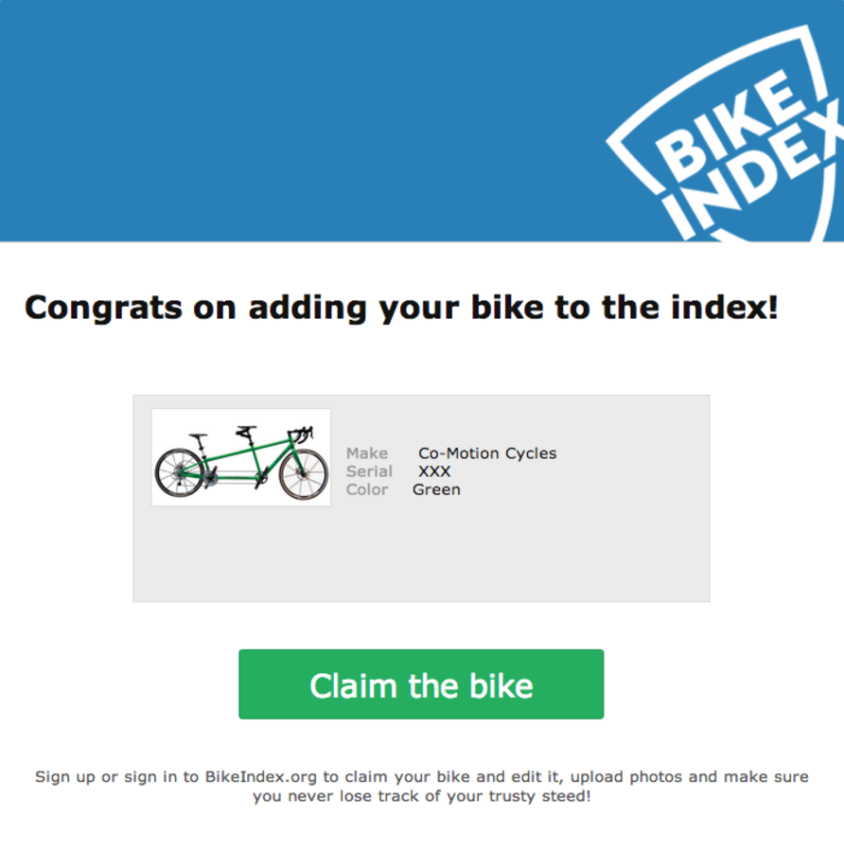This screenshot has width=844, height=852.
Task: Select the Make label
Action: click(x=367, y=453)
